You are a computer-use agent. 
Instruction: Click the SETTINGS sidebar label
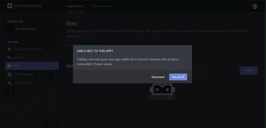pyautogui.click(x=13, y=42)
